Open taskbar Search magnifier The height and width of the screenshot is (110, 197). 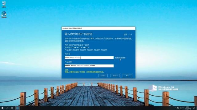point(7,108)
